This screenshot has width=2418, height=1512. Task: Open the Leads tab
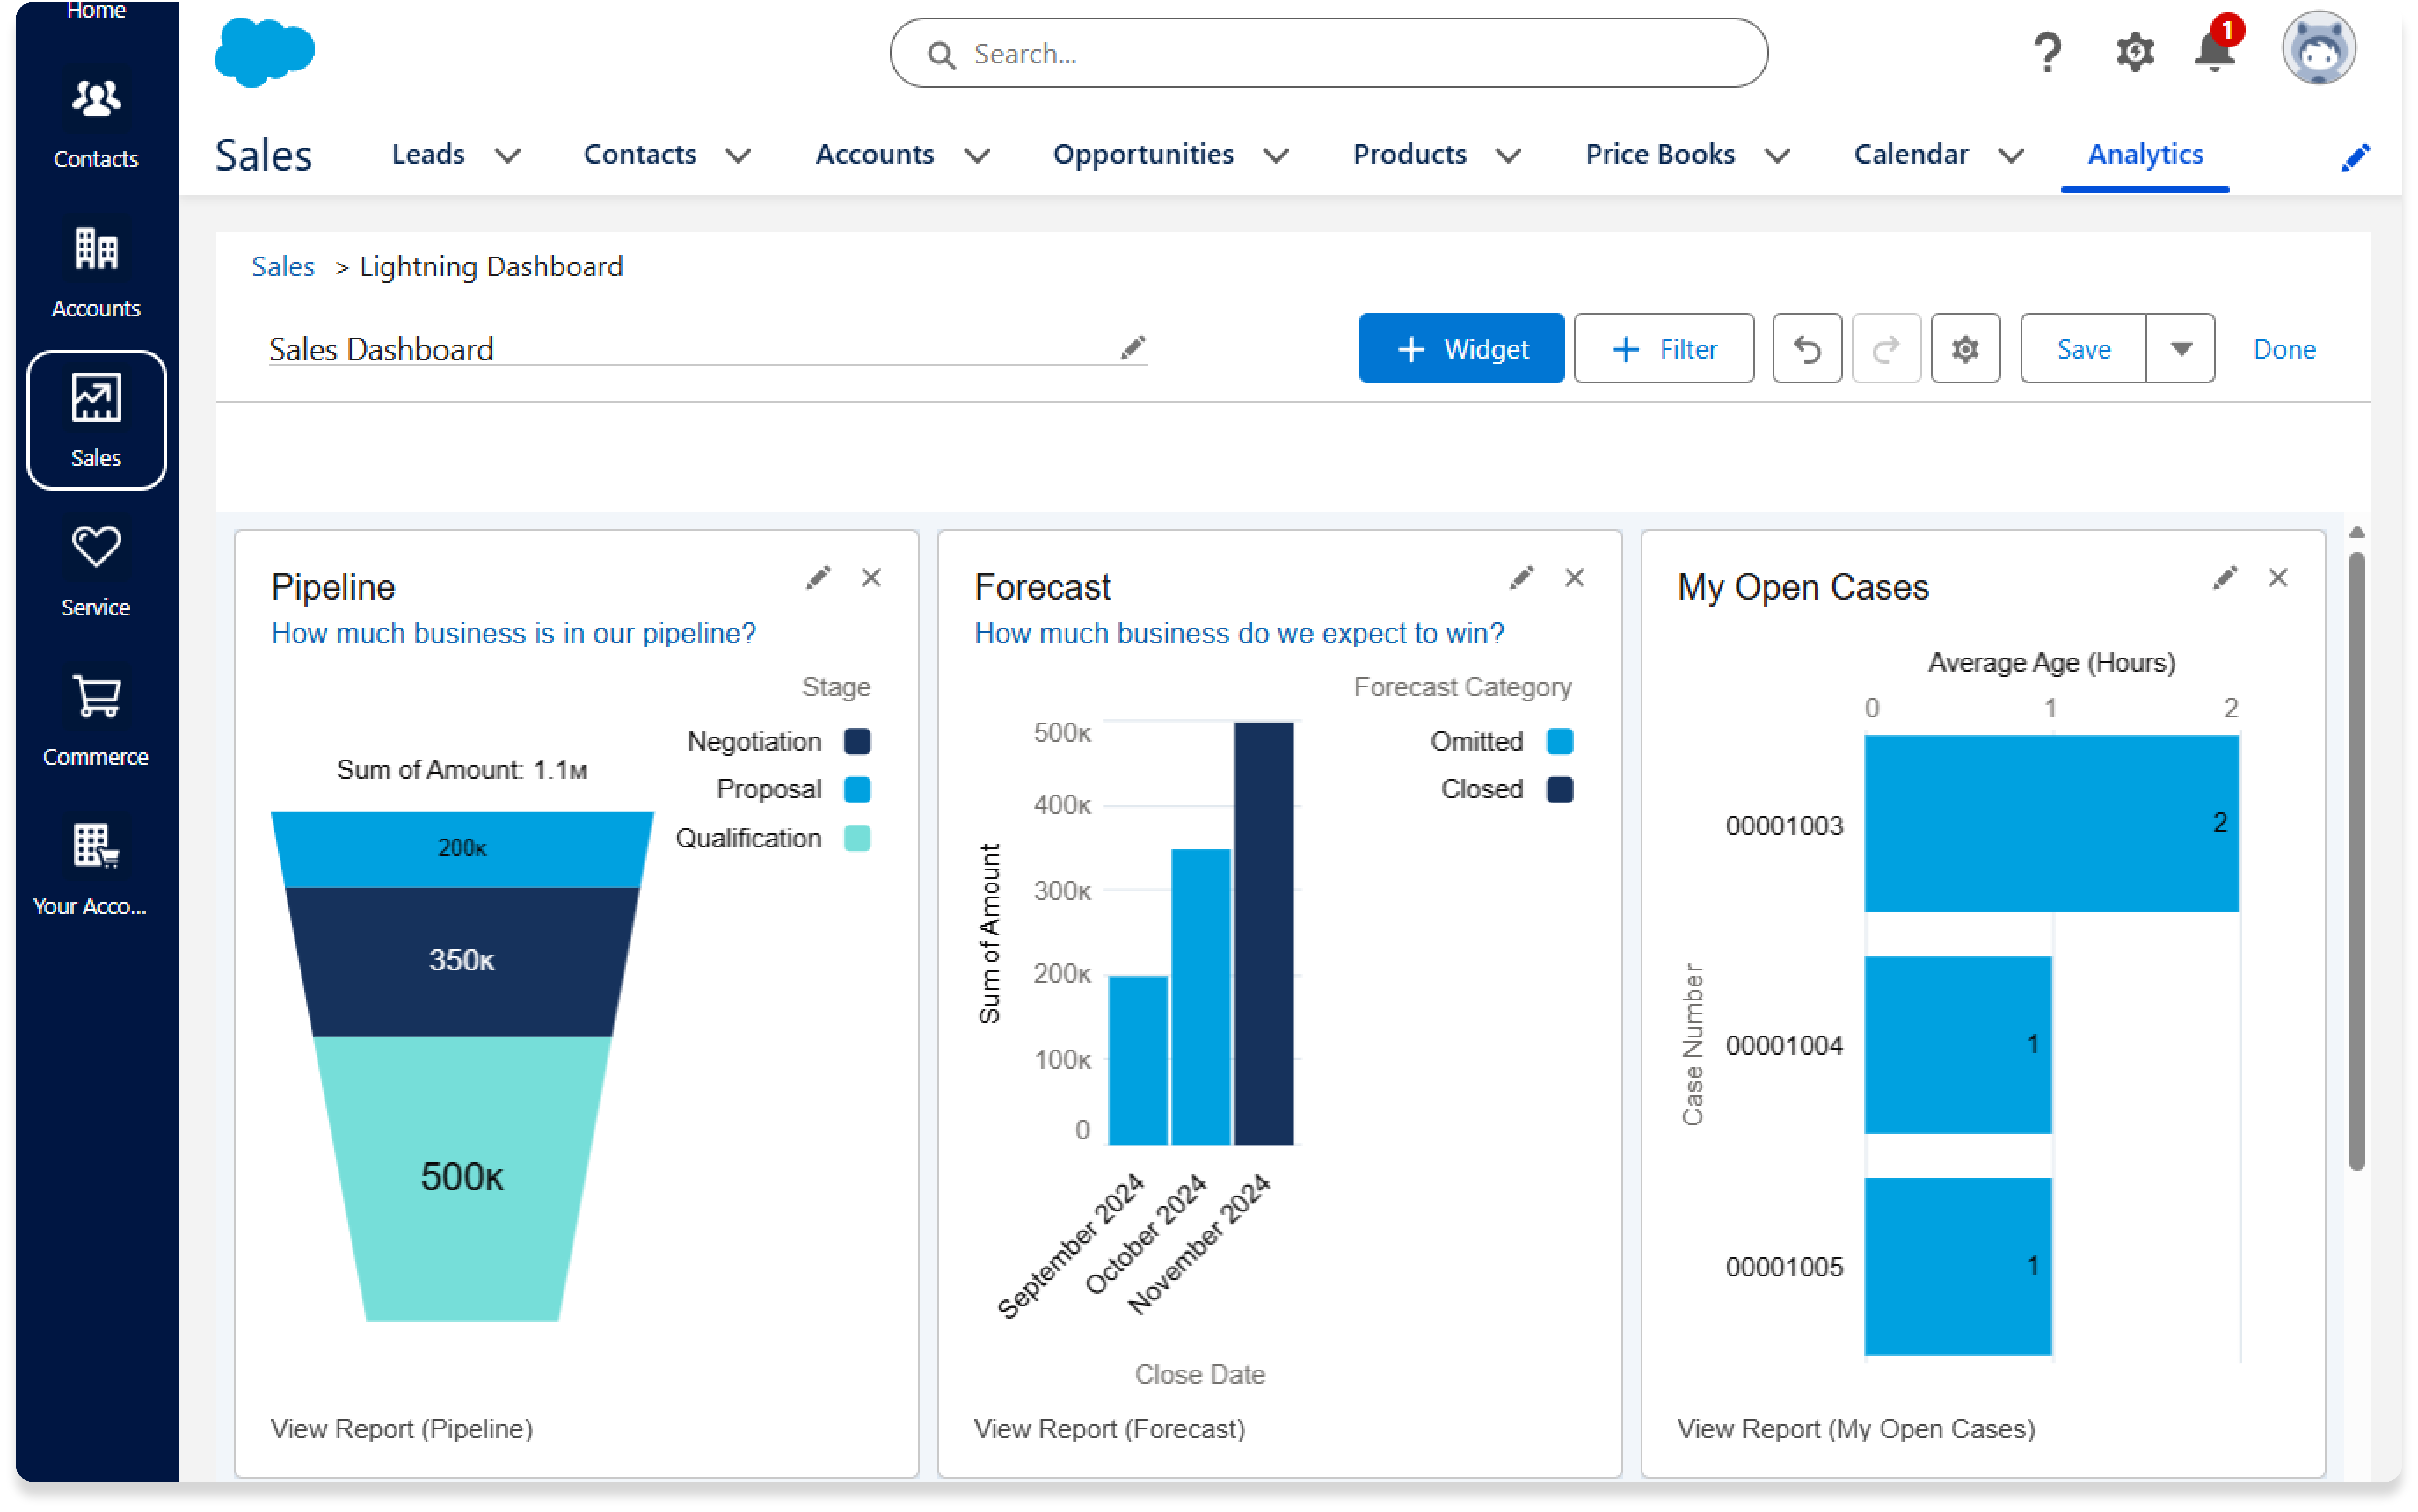pos(428,155)
